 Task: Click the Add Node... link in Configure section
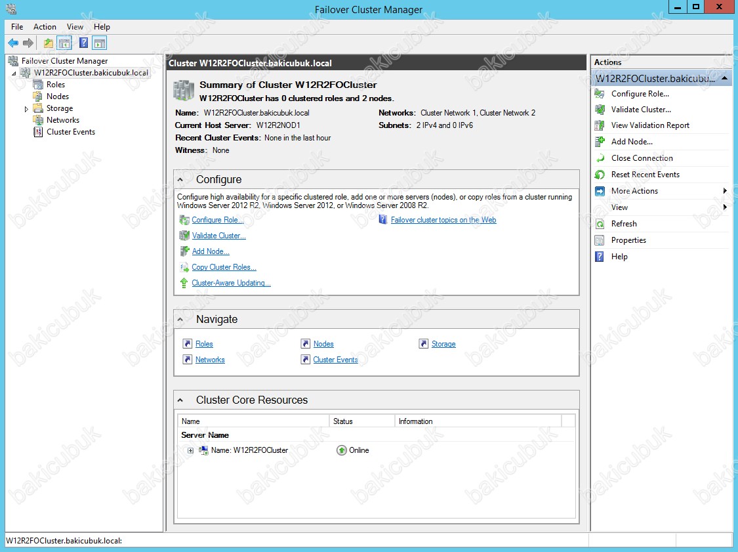coord(211,251)
